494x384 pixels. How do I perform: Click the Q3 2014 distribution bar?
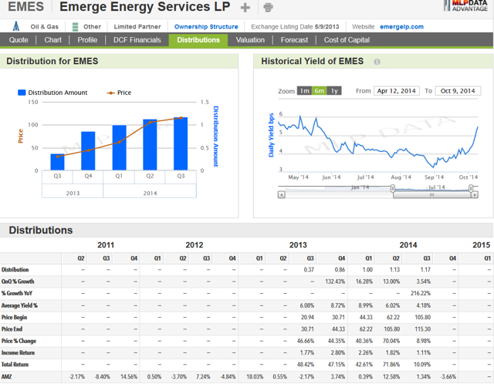(x=181, y=144)
